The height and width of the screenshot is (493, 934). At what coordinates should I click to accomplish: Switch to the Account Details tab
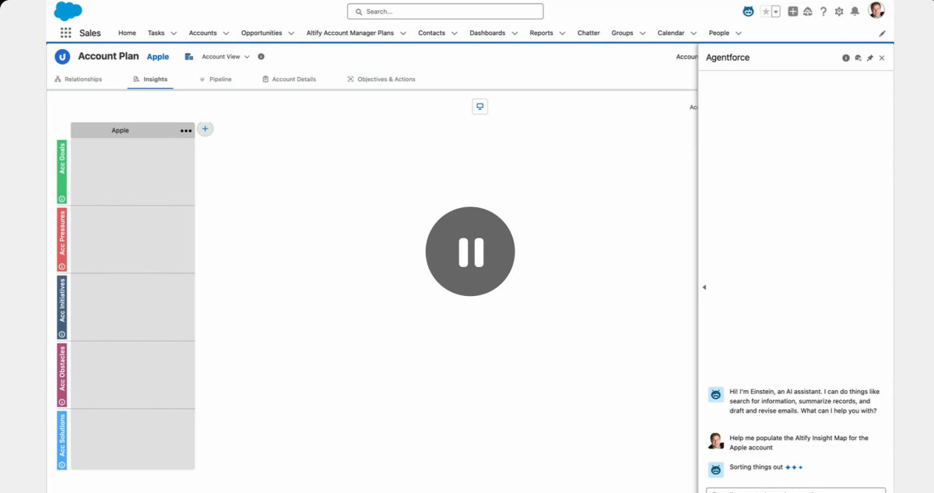(x=289, y=79)
